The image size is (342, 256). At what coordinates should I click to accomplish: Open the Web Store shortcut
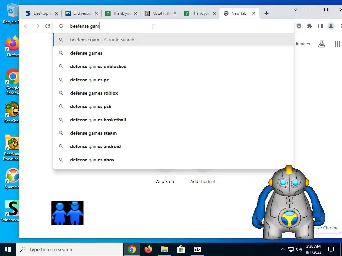tap(165, 181)
